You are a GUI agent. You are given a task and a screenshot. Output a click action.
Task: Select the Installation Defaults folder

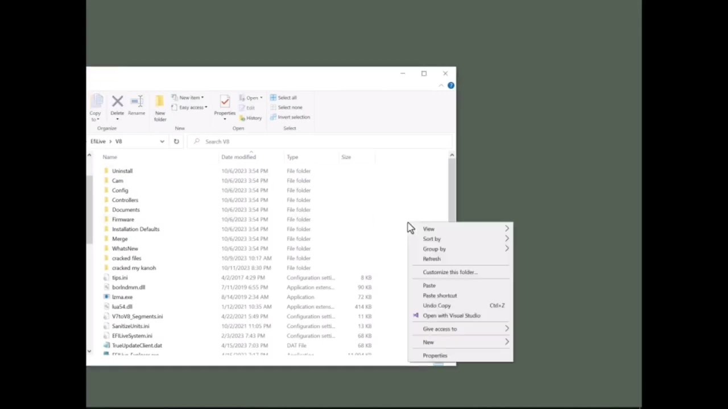click(x=135, y=229)
